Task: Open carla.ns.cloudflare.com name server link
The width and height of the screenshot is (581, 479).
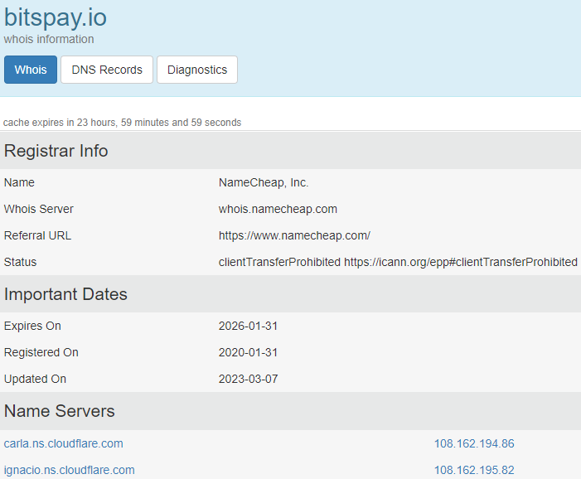Action: (63, 443)
